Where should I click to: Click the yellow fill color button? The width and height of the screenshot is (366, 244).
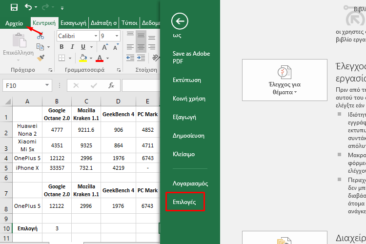coord(83,58)
